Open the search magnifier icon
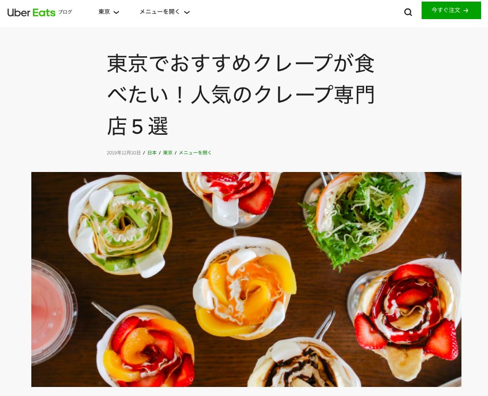This screenshot has height=396, width=488. click(x=408, y=12)
